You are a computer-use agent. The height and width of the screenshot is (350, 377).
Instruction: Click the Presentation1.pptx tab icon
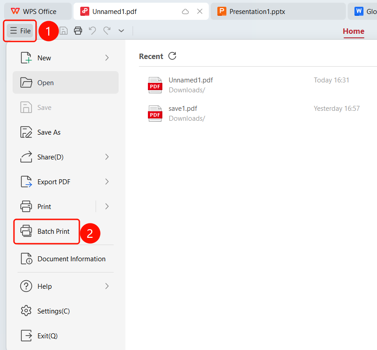pyautogui.click(x=222, y=11)
